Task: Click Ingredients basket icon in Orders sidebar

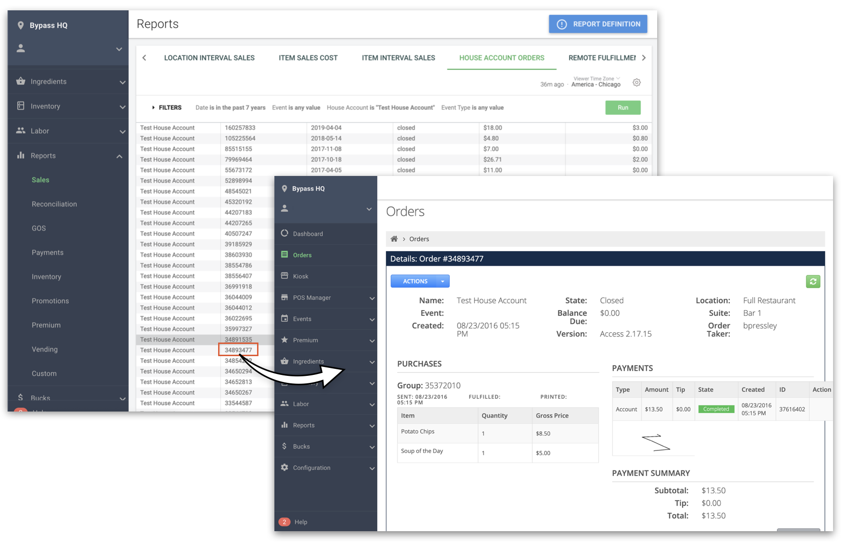Action: (284, 361)
